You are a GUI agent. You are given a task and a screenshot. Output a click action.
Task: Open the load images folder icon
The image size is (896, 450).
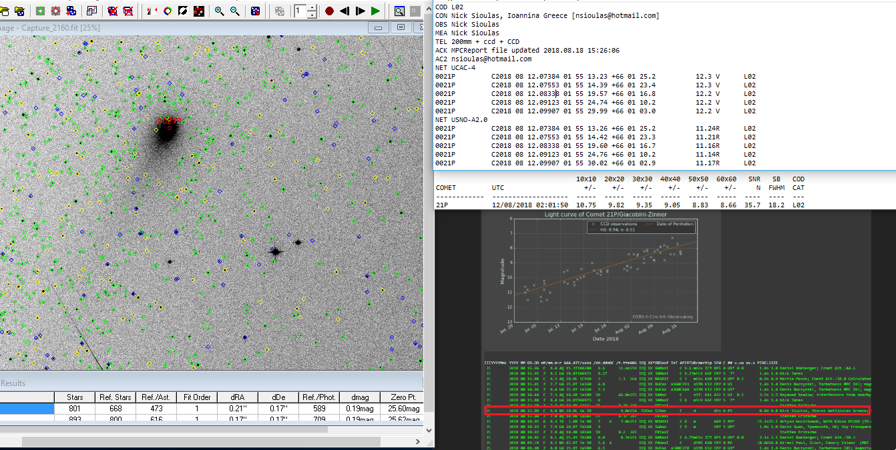coord(20,11)
